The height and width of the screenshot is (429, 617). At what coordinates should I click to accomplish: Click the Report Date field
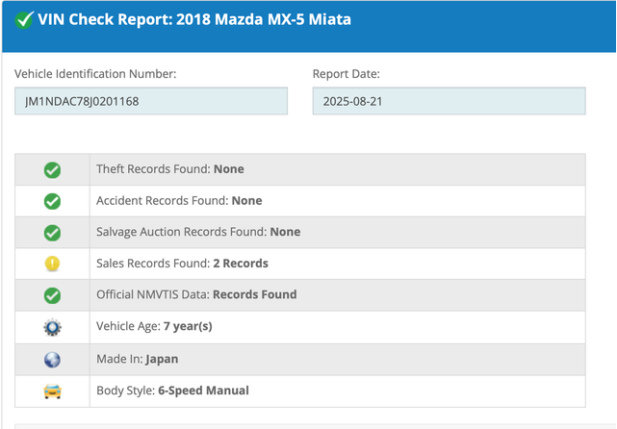(x=449, y=101)
